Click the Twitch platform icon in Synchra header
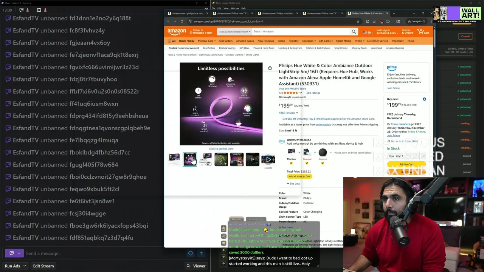The height and width of the screenshot is (272, 484). click(22, 10)
